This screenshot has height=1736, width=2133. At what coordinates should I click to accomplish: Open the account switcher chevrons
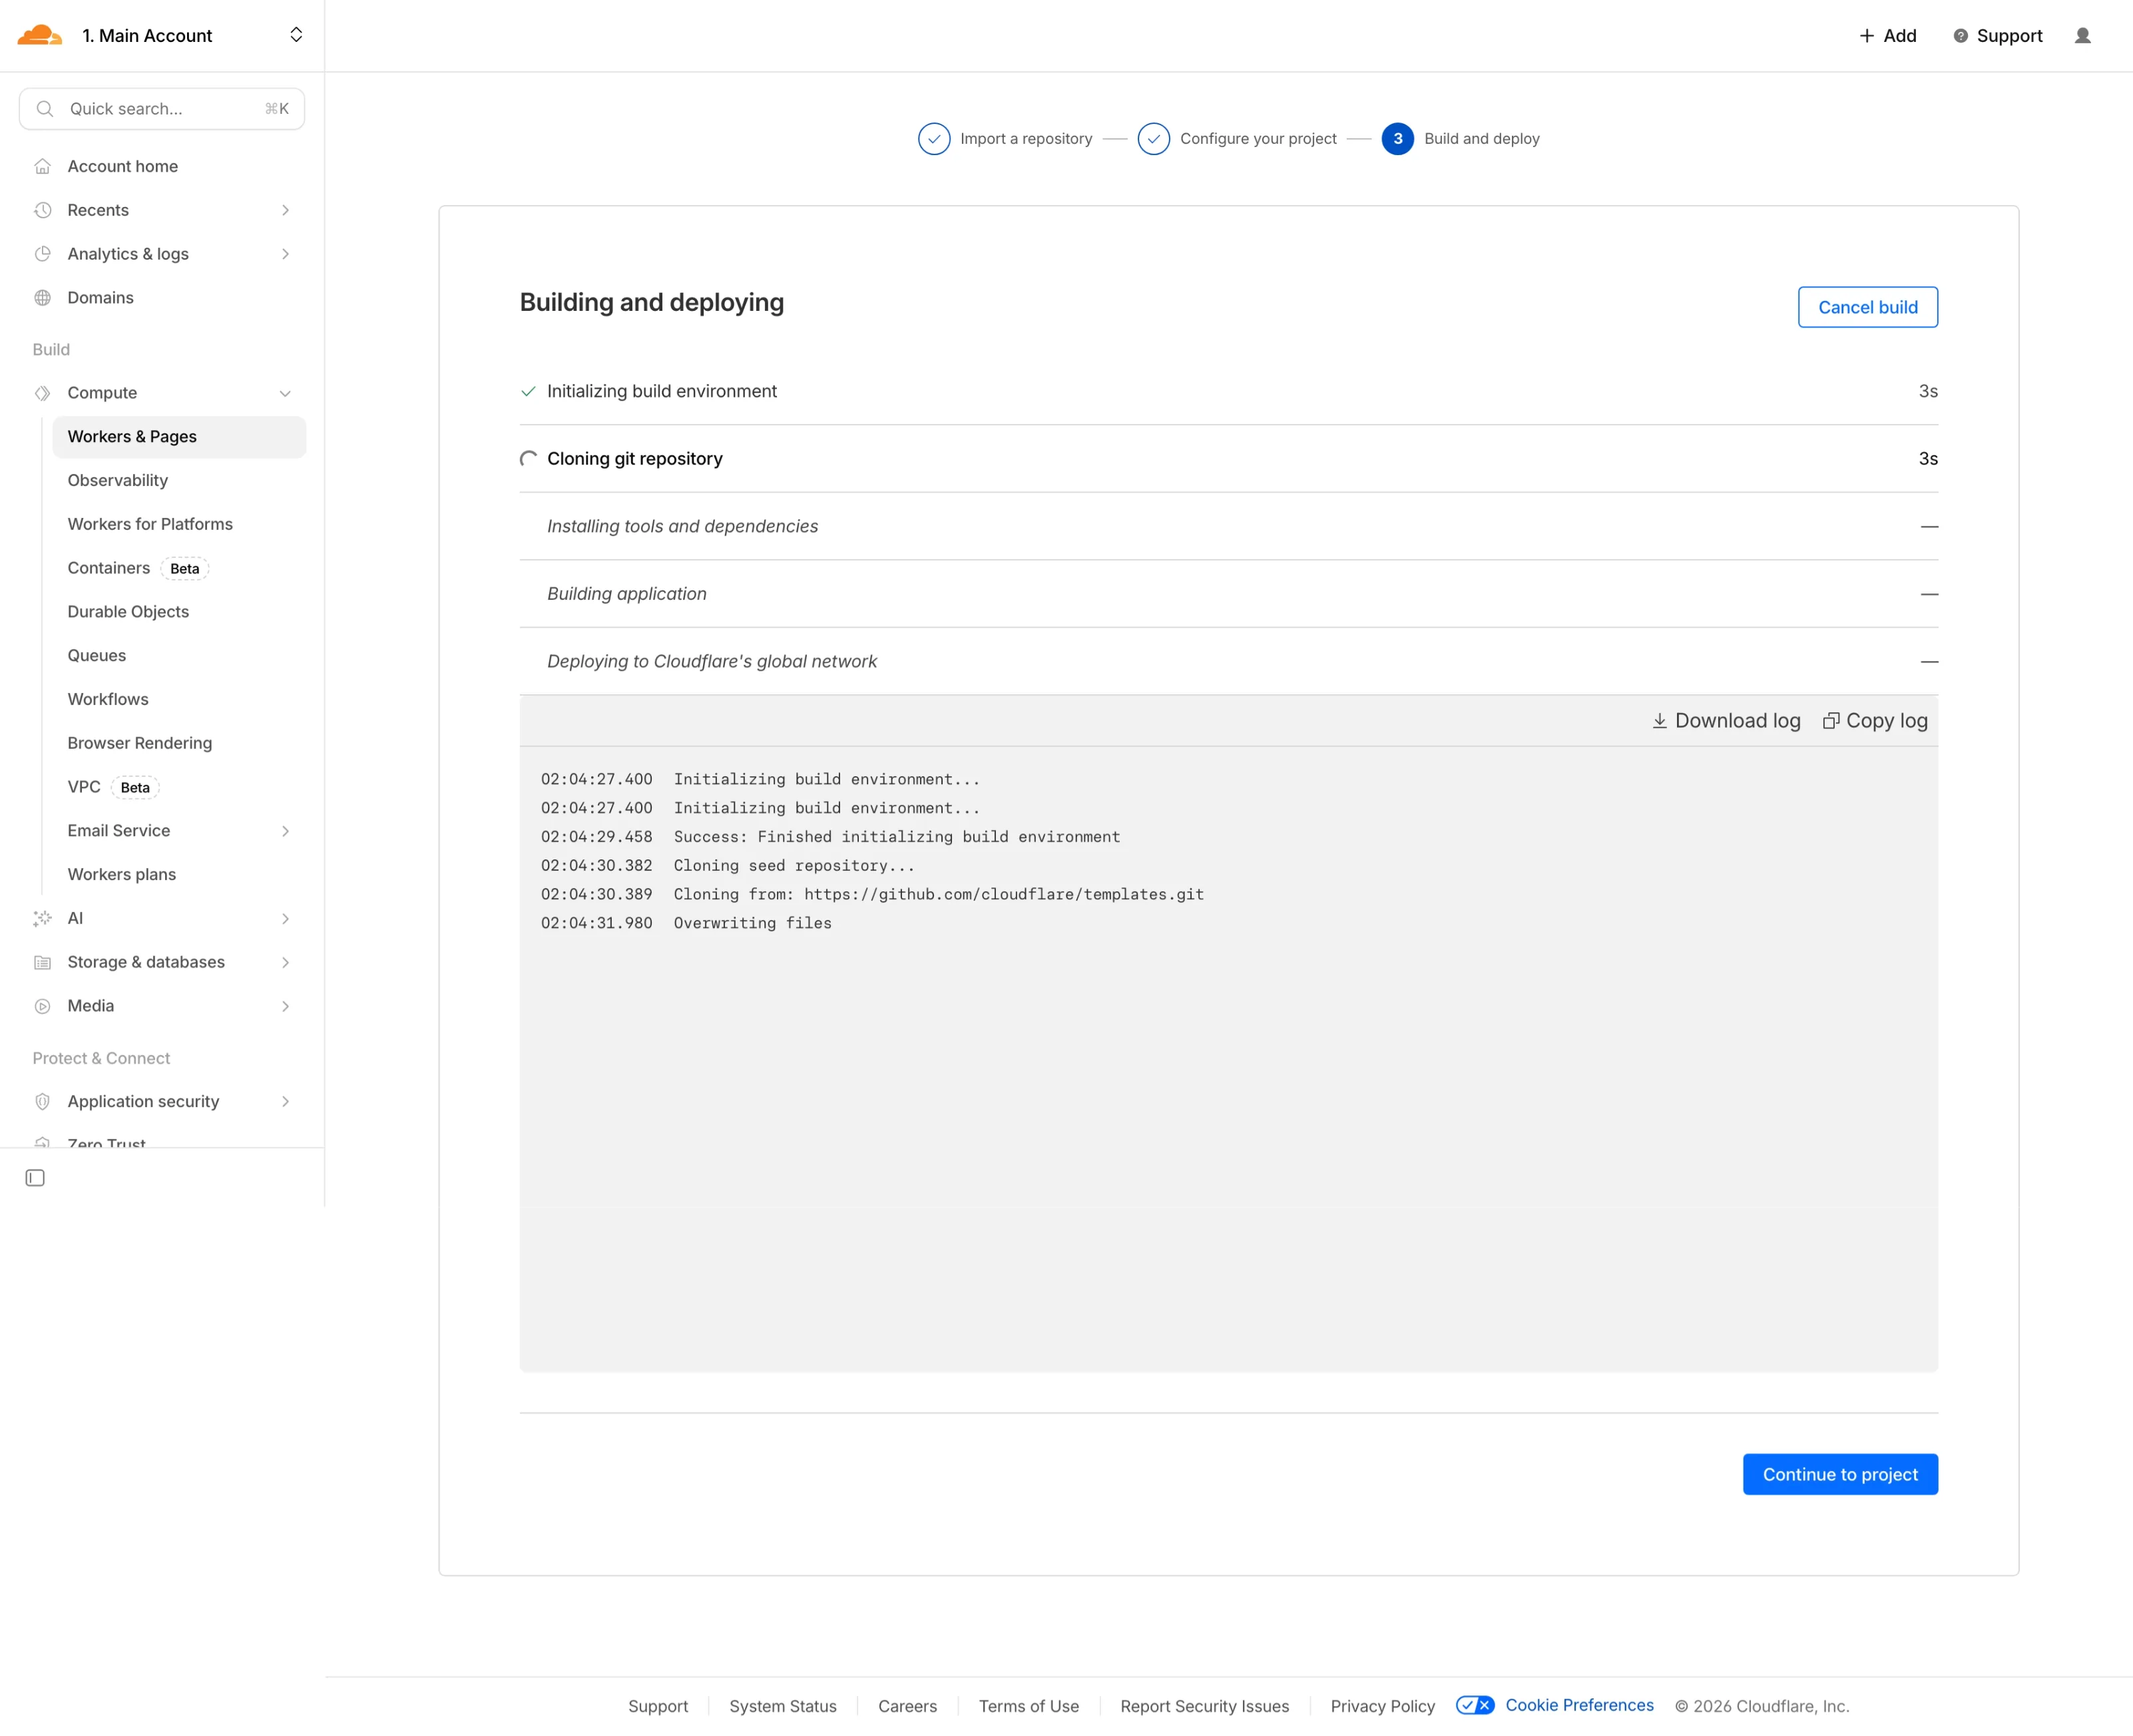[x=296, y=35]
